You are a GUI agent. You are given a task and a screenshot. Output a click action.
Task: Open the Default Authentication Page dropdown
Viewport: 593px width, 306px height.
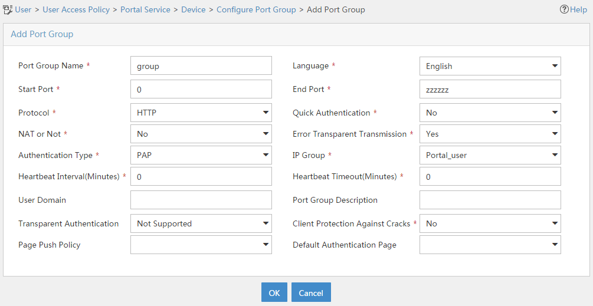(x=490, y=245)
